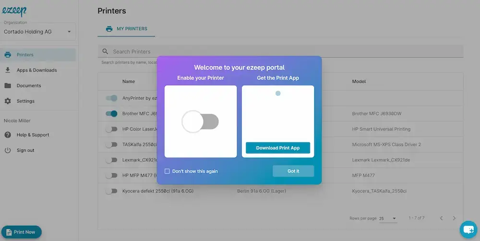This screenshot has height=241, width=480.
Task: Open the Rows per page dropdown
Action: [388, 218]
